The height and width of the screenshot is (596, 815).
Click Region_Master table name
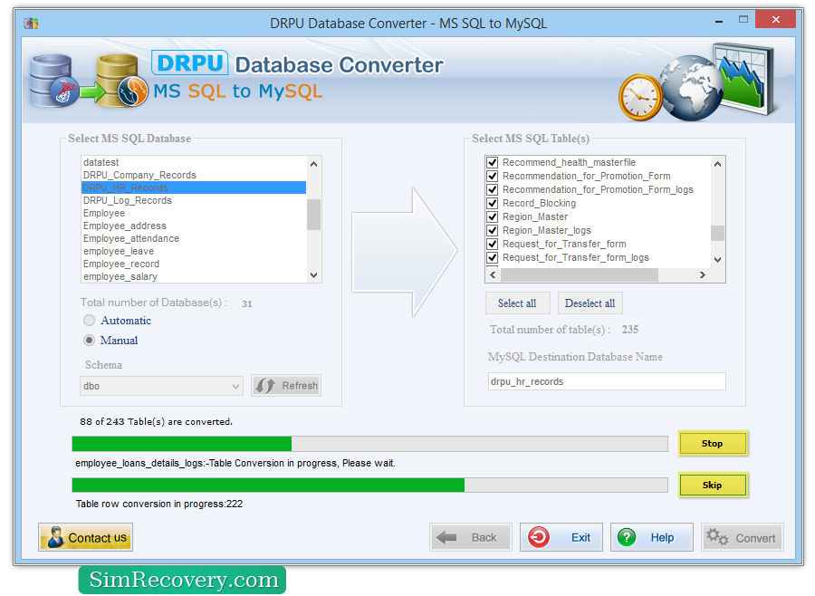(x=535, y=216)
